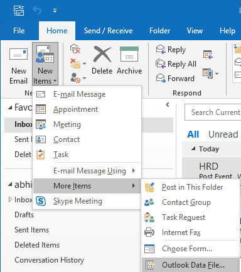Open the Drafts folder

tap(24, 215)
